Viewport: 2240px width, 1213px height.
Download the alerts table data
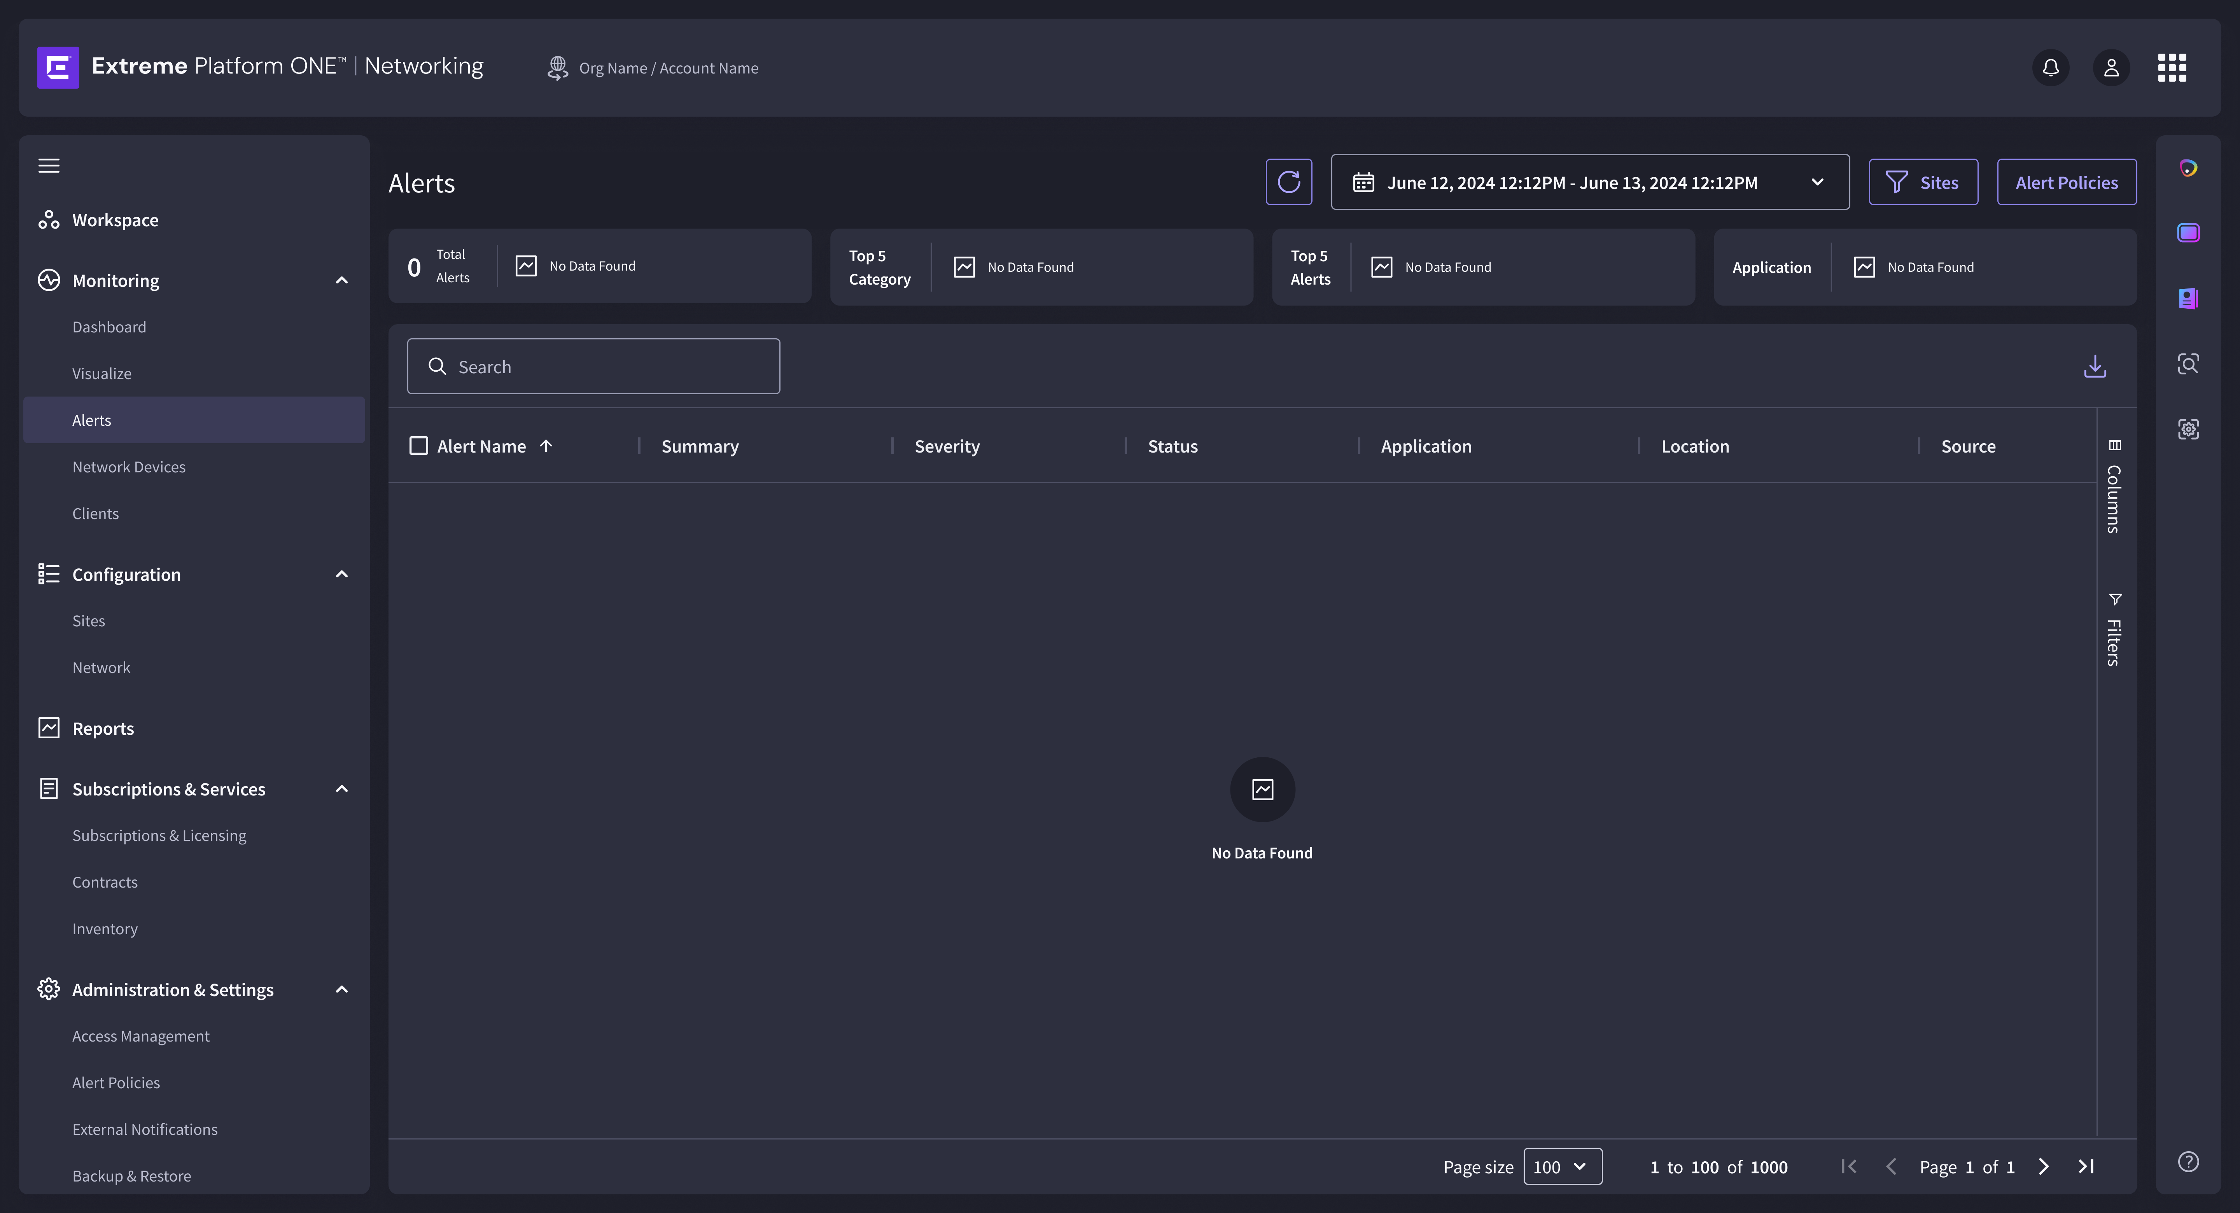(x=2095, y=366)
